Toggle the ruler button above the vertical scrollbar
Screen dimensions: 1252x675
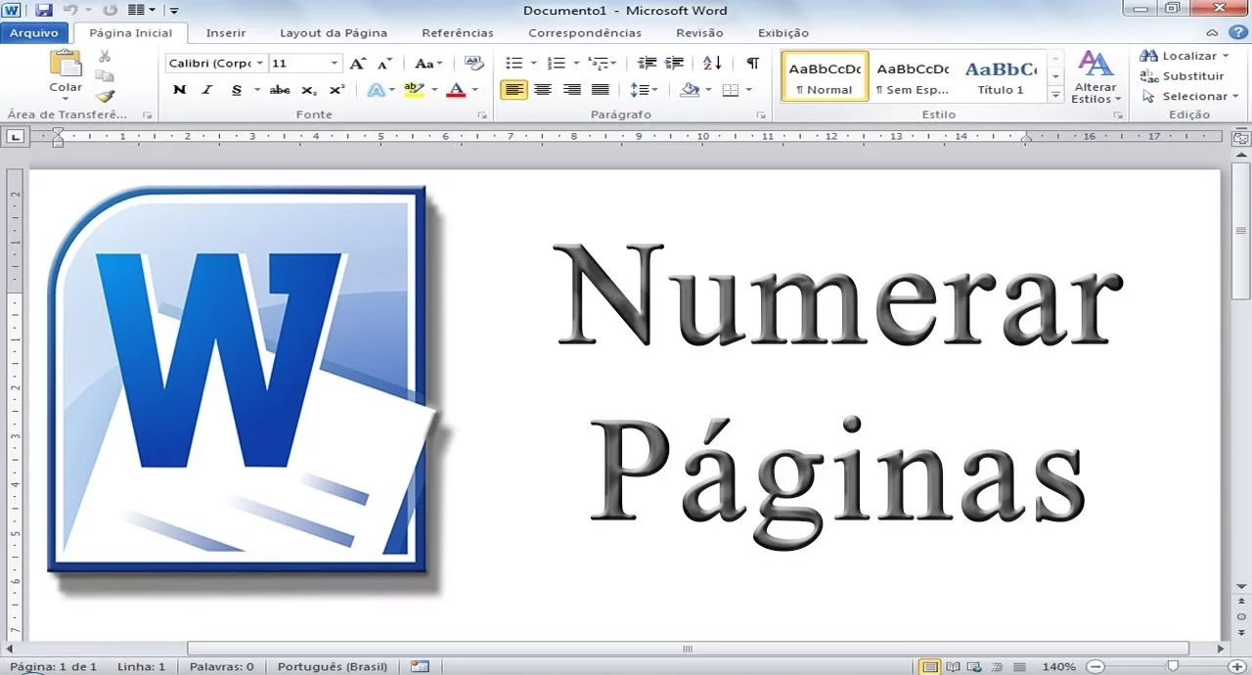tap(1241, 139)
